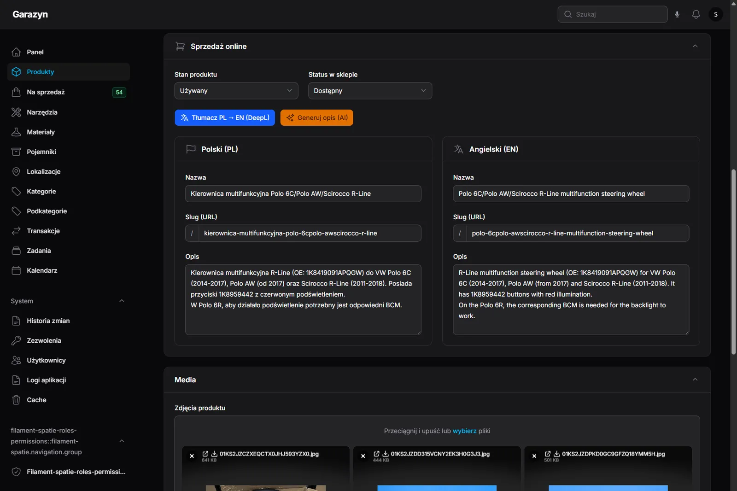Open file 01KS2JZCZXEQCTX0JHJ593YZX0.jpg in new tab
The width and height of the screenshot is (737, 491).
pyautogui.click(x=205, y=454)
